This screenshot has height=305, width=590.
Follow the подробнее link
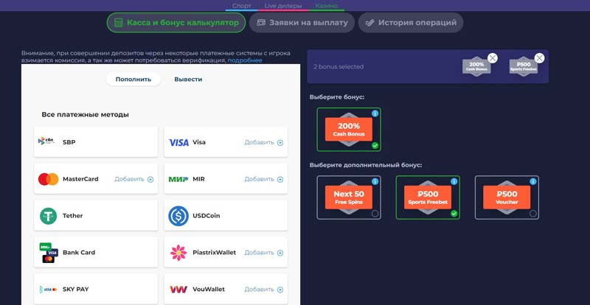(x=244, y=60)
